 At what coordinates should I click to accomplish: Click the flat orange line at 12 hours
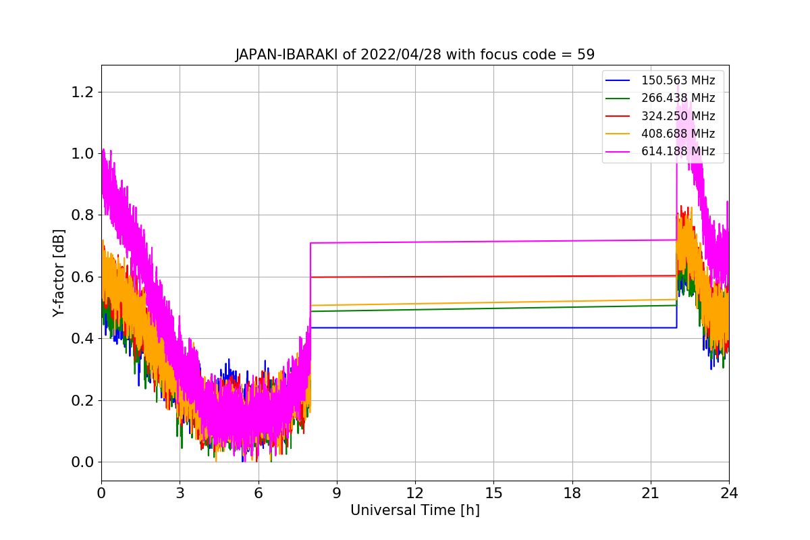[x=415, y=303]
